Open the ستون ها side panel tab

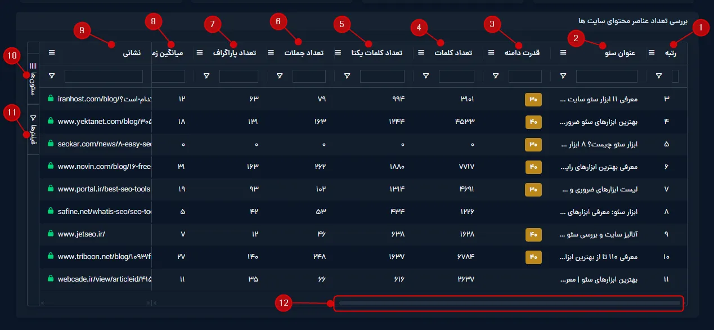point(33,79)
